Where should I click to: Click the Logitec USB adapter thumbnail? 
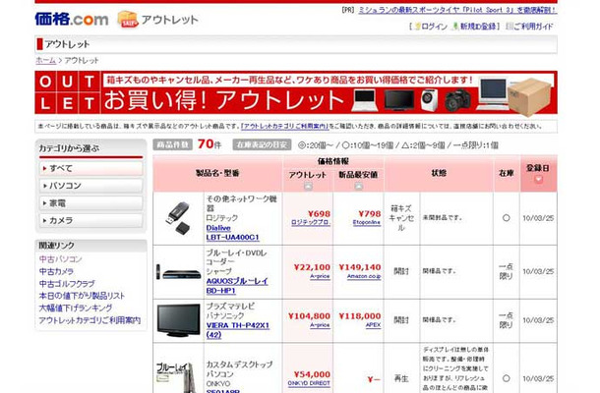click(x=179, y=218)
